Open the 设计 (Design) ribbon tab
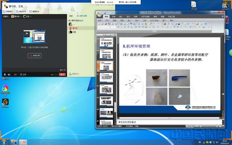Screen dimensions: 232x145 (x=128, y=17)
